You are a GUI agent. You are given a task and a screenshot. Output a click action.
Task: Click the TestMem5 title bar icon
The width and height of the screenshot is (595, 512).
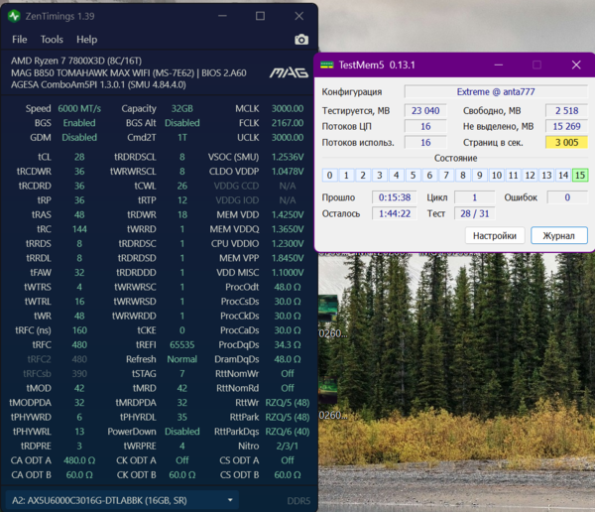pyautogui.click(x=326, y=64)
